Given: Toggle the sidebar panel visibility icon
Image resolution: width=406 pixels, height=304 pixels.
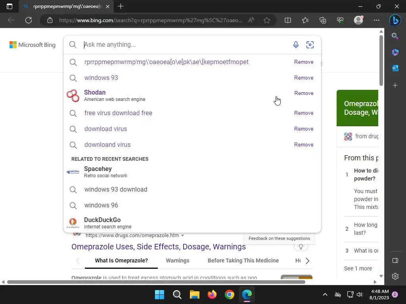Looking at the screenshot, I should (x=395, y=260).
